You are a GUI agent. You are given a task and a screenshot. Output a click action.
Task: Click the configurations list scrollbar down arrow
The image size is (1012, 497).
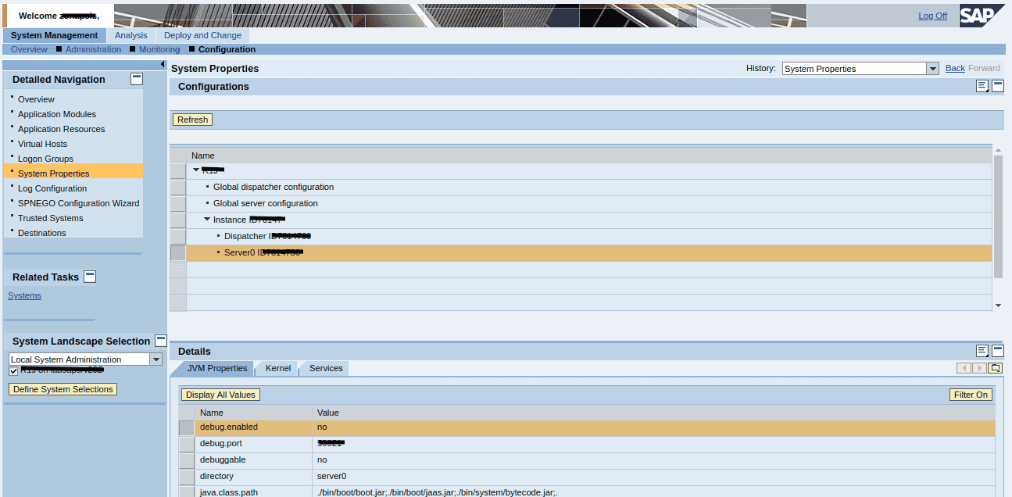(998, 304)
